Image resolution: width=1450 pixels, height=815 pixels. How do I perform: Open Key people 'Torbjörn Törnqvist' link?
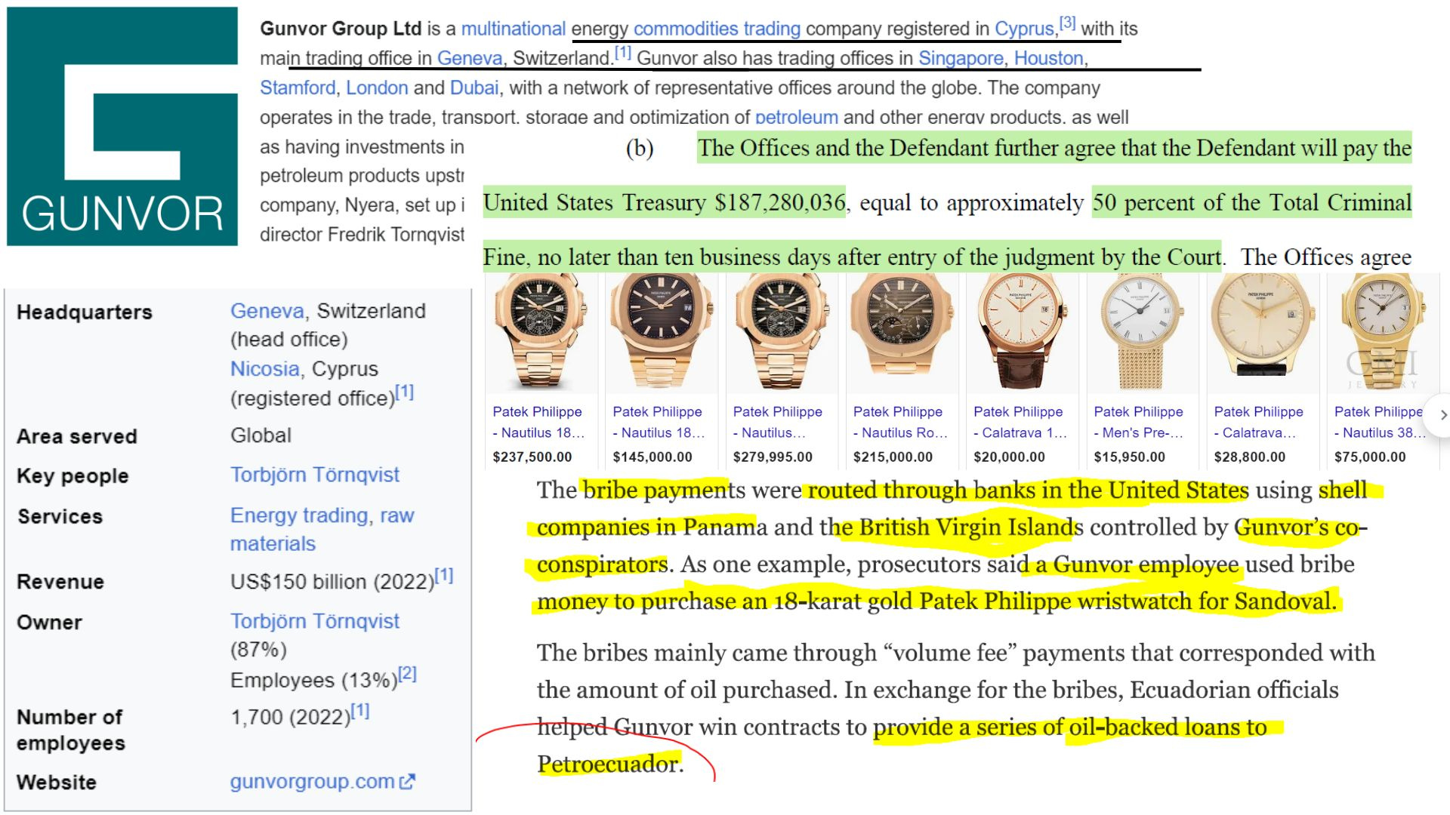[x=315, y=475]
